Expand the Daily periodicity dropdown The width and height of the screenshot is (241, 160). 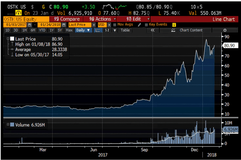(x=83, y=30)
